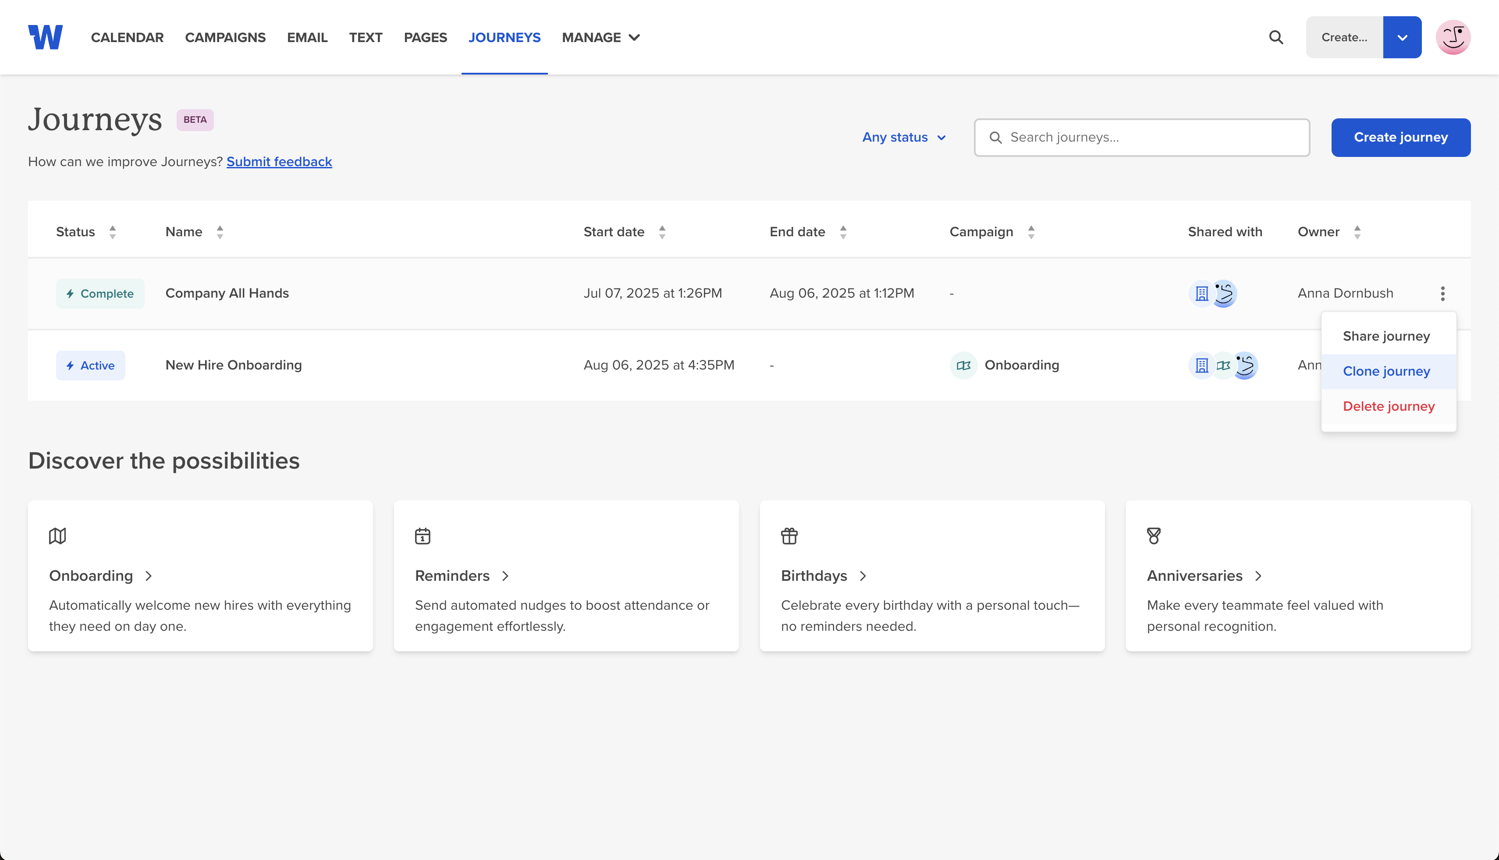The height and width of the screenshot is (860, 1499).
Task: Choose Delete journey in the menu
Action: click(x=1388, y=406)
